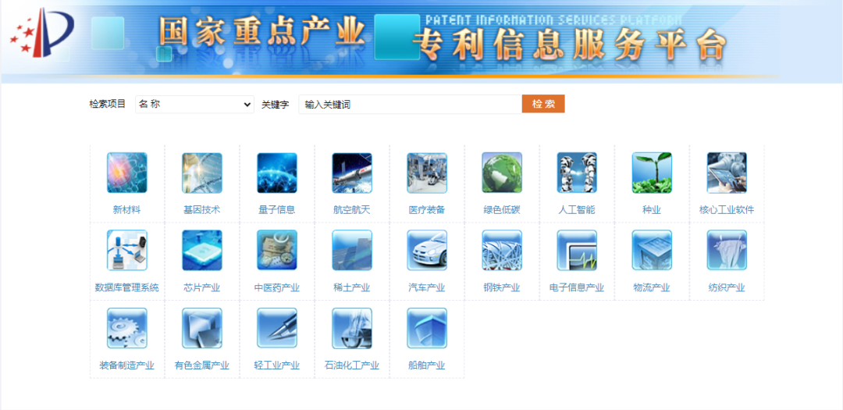Open the 量子信息 category icon
Screen dimensions: 843x410
[276, 173]
